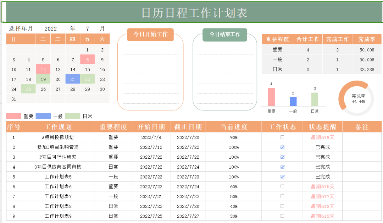383x223 pixels.
Task: Select the 当前进度 column header
Action: pos(234,127)
